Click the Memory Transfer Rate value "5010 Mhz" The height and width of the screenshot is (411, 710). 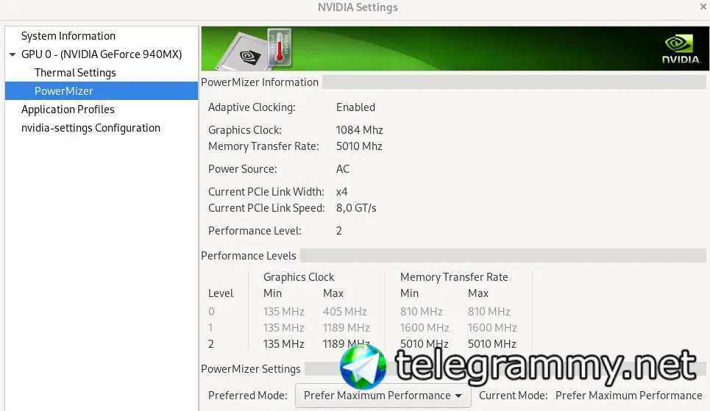point(359,146)
